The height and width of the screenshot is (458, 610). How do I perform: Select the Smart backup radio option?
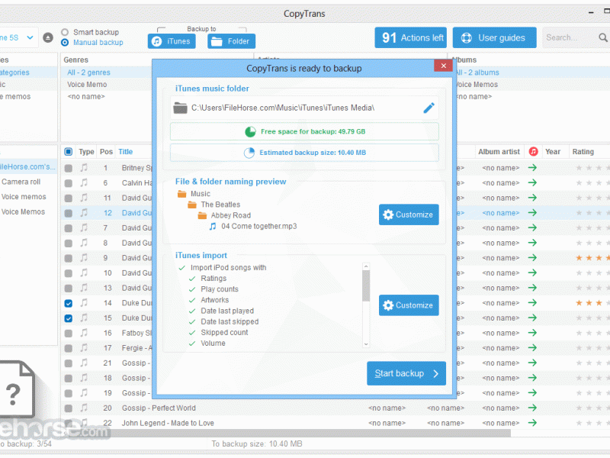[65, 32]
